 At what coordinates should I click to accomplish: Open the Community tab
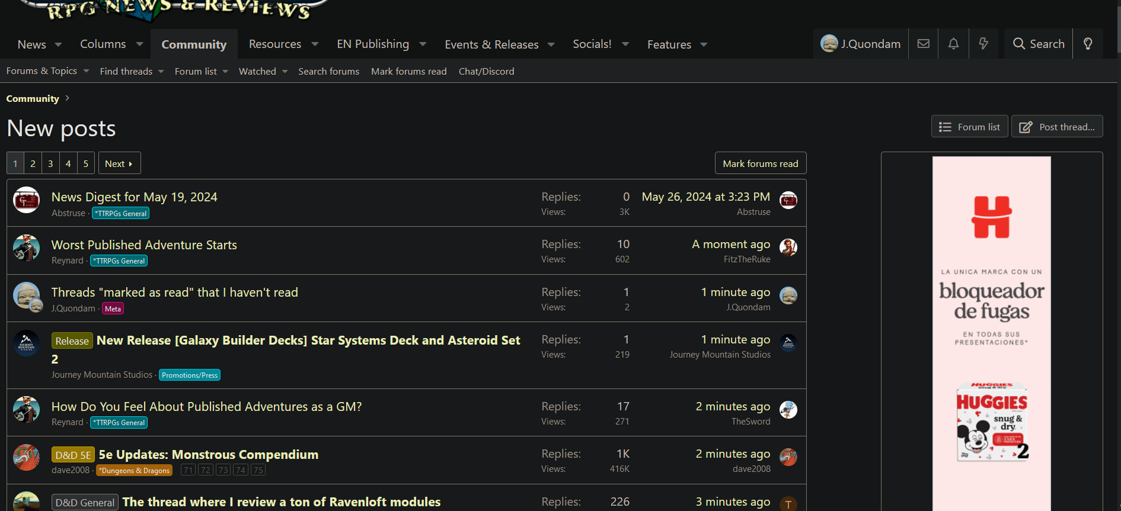[x=194, y=45]
